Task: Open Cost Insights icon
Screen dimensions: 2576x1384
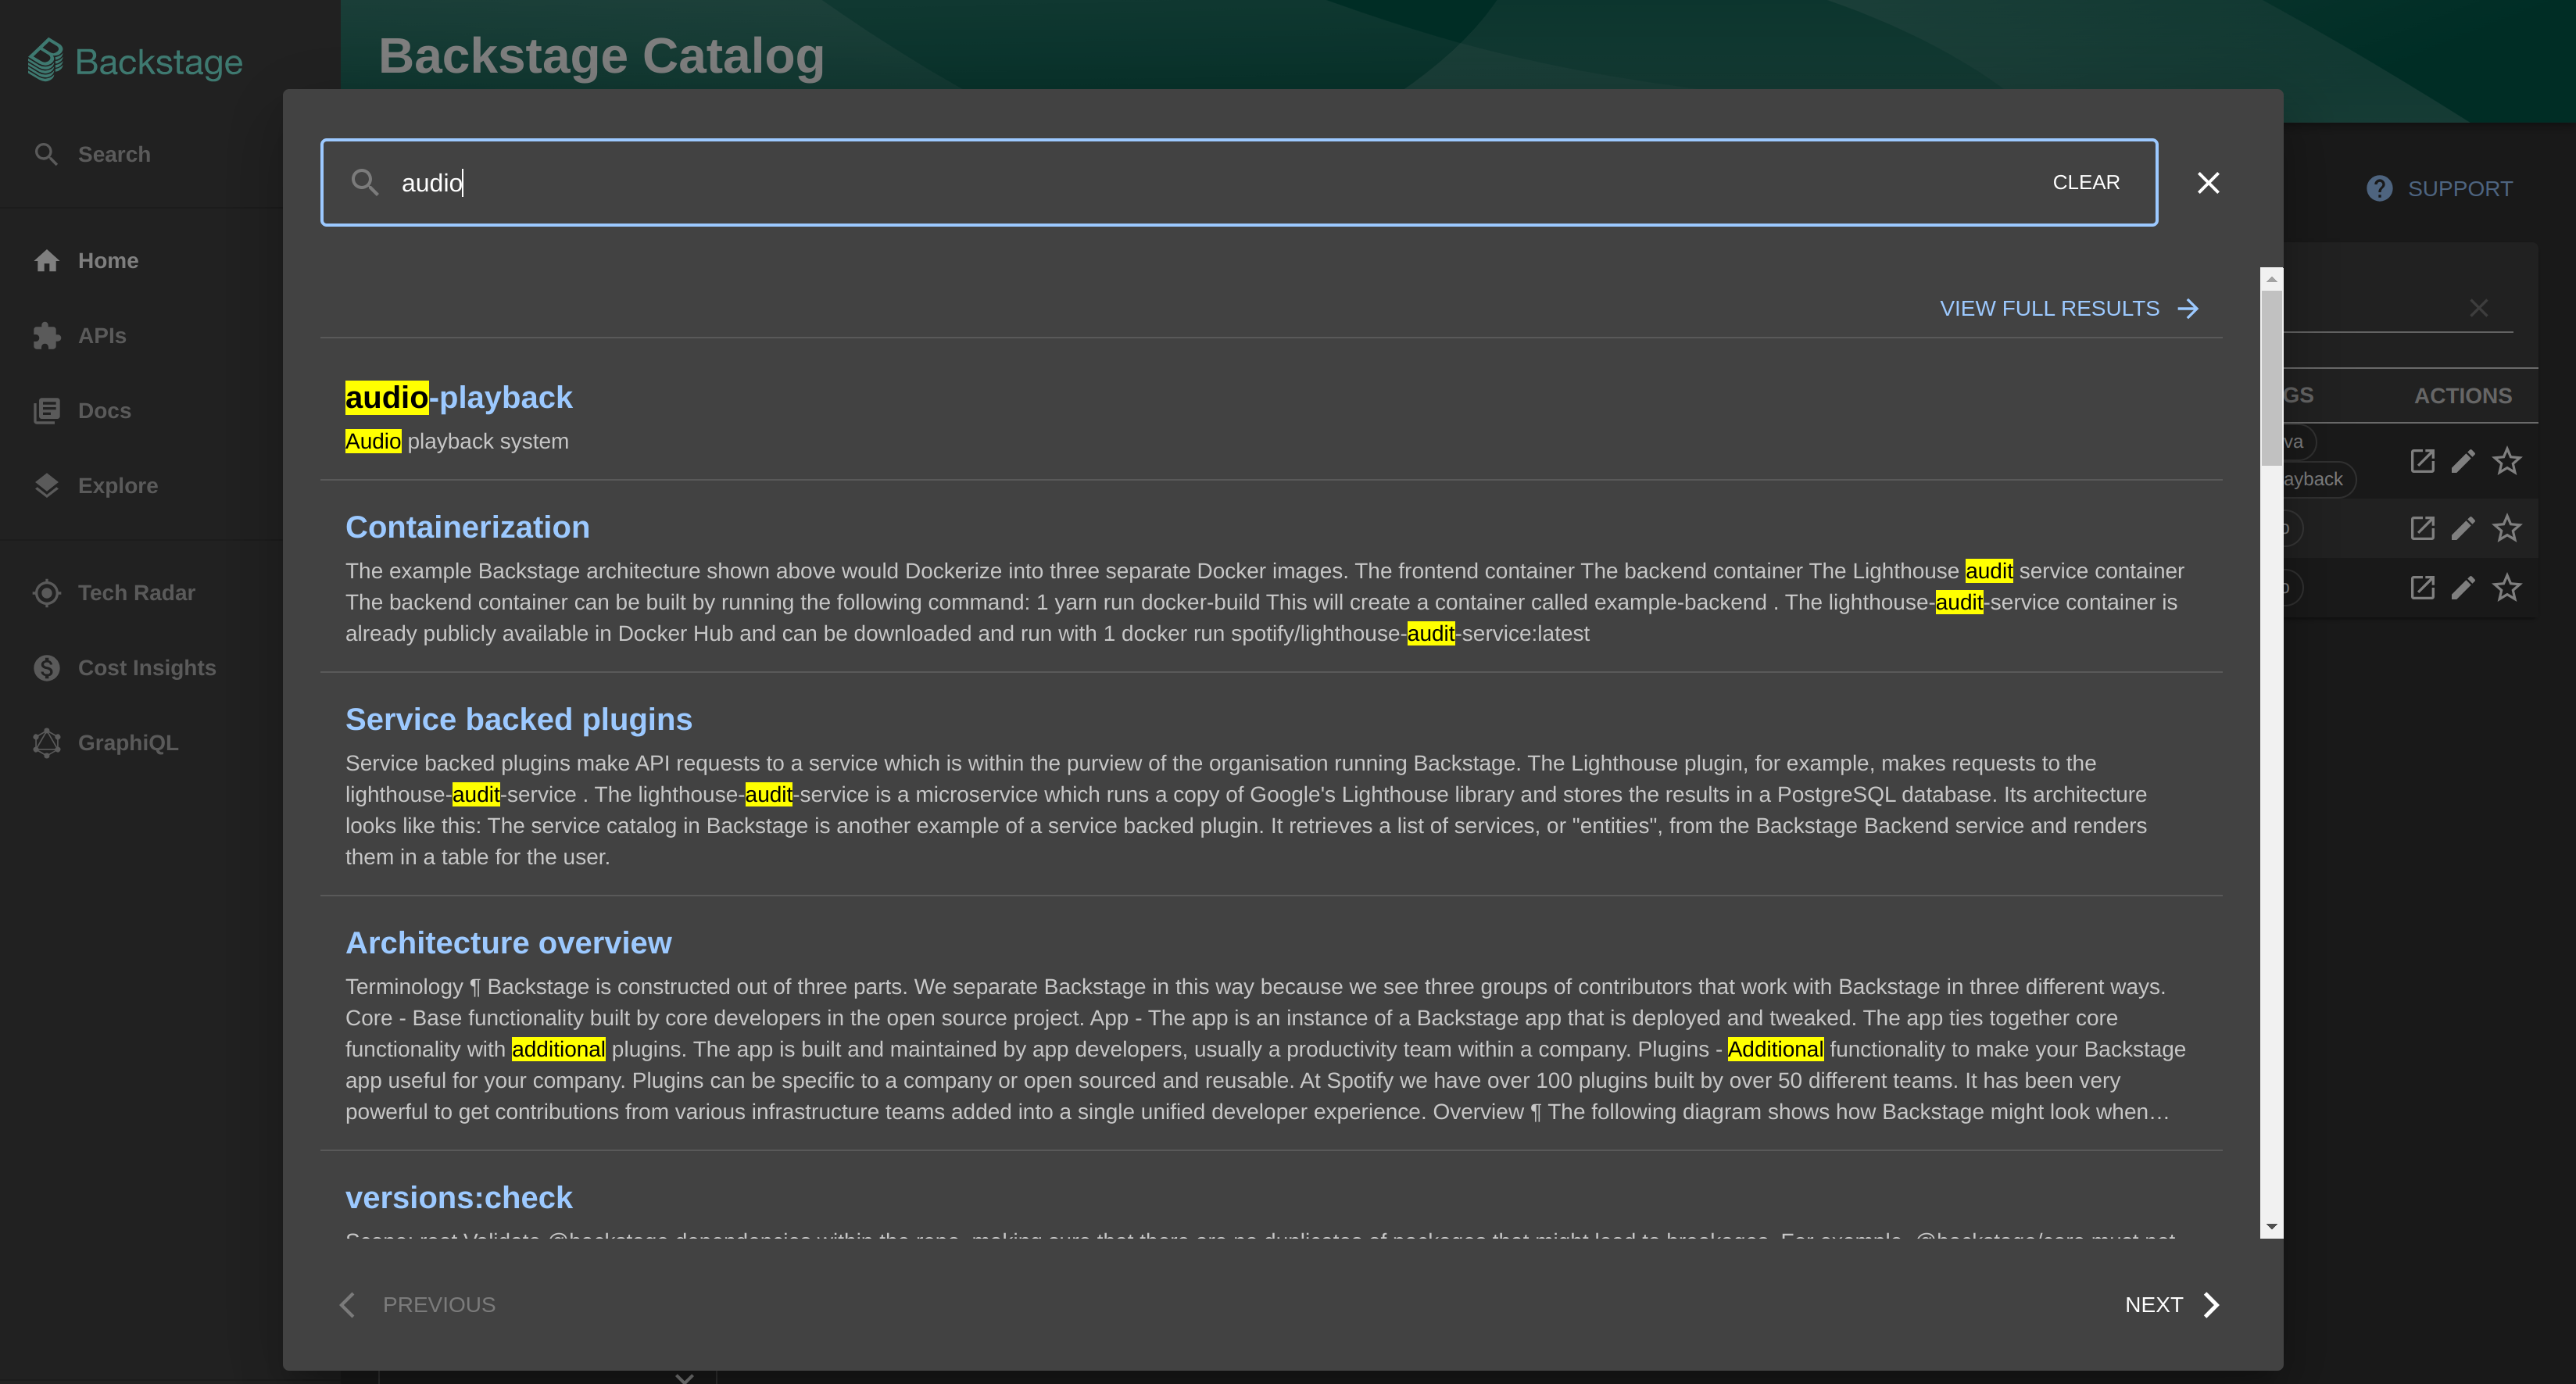Action: pos(48,667)
